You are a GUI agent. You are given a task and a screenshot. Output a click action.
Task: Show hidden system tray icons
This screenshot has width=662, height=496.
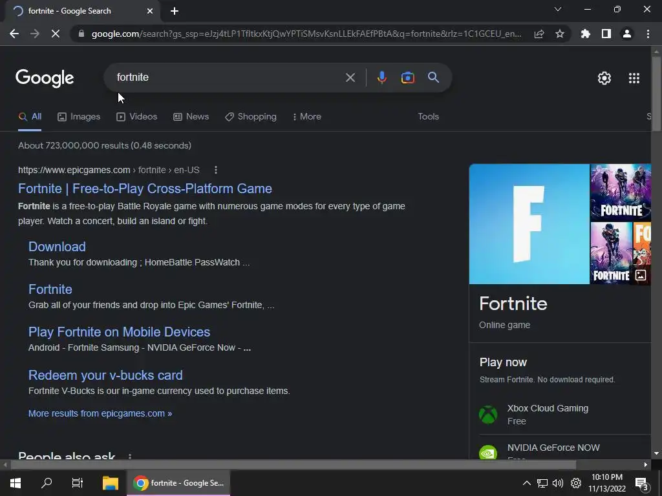[x=526, y=483]
